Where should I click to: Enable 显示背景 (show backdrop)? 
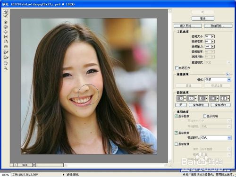click(176, 144)
